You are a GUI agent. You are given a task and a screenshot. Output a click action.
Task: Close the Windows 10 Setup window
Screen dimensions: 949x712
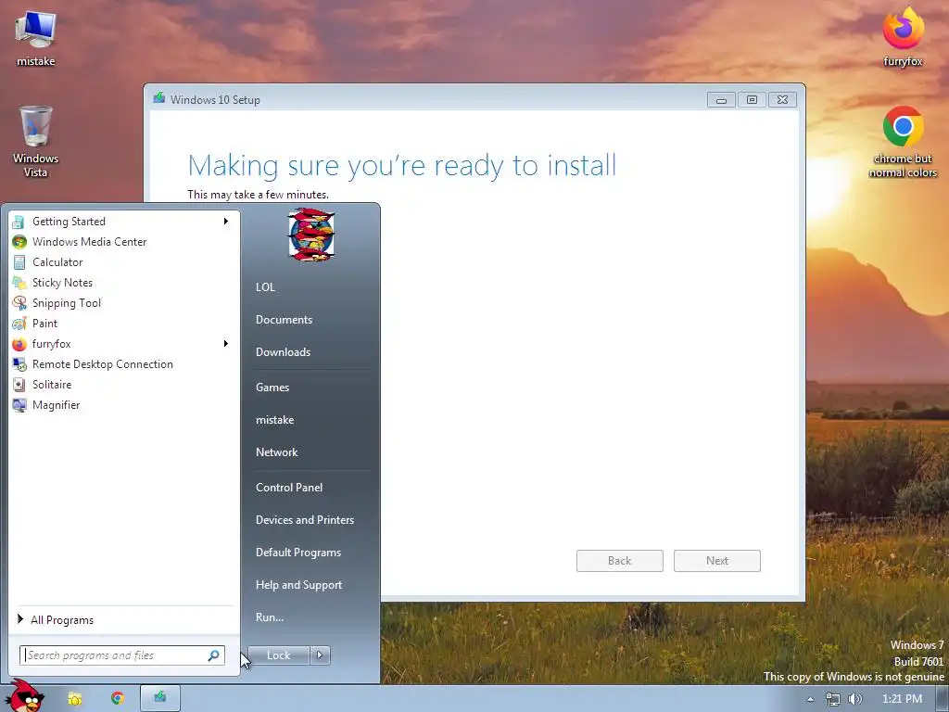click(782, 100)
